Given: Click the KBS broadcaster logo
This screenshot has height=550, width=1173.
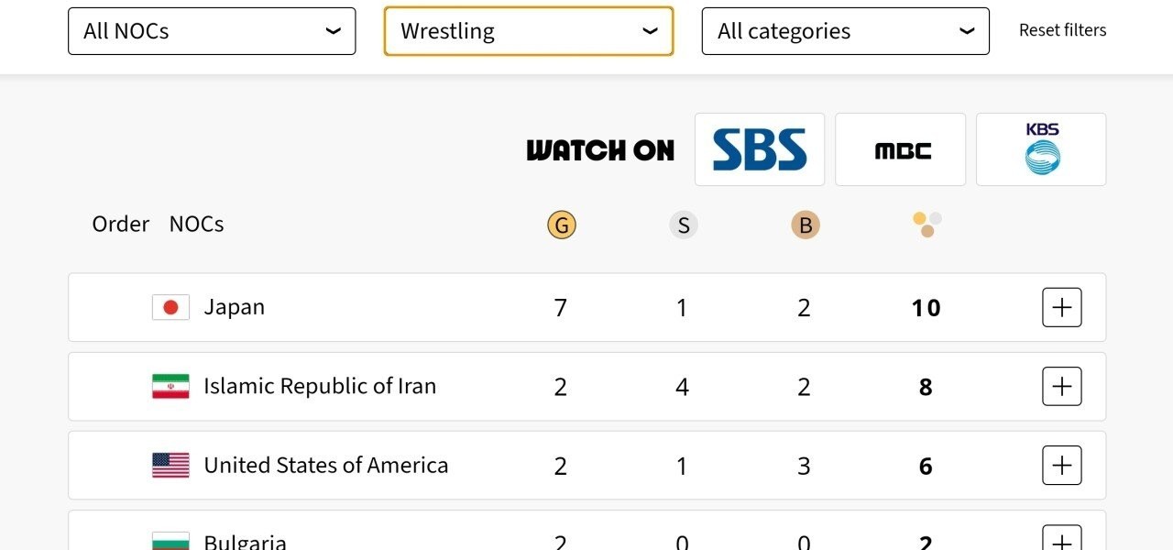Looking at the screenshot, I should pos(1041,149).
